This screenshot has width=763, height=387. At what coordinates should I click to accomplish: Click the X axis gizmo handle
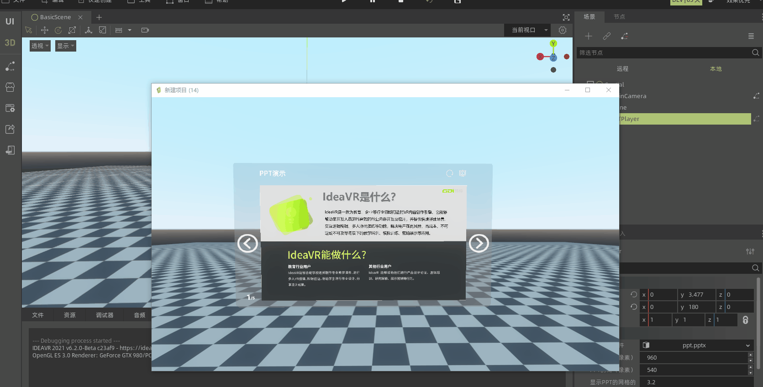pyautogui.click(x=540, y=57)
